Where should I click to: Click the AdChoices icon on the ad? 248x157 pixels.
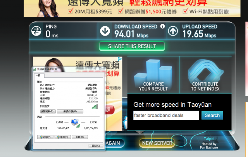pyautogui.click(x=120, y=59)
